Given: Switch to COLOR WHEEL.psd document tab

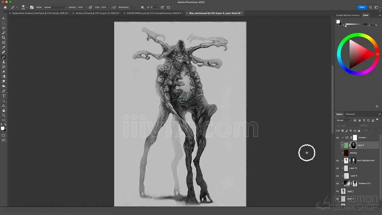Looking at the screenshot, I should (x=154, y=13).
